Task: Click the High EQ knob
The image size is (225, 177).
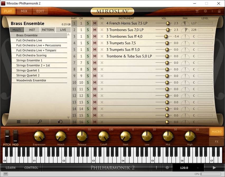Action: pyautogui.click(x=190, y=136)
